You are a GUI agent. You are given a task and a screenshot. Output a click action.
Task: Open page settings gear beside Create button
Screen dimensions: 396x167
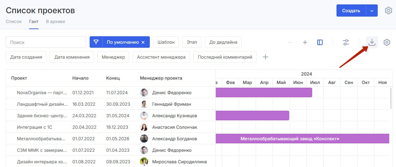388,11
